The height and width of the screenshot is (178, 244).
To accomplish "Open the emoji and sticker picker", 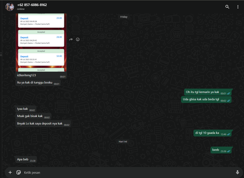I will (19, 172).
